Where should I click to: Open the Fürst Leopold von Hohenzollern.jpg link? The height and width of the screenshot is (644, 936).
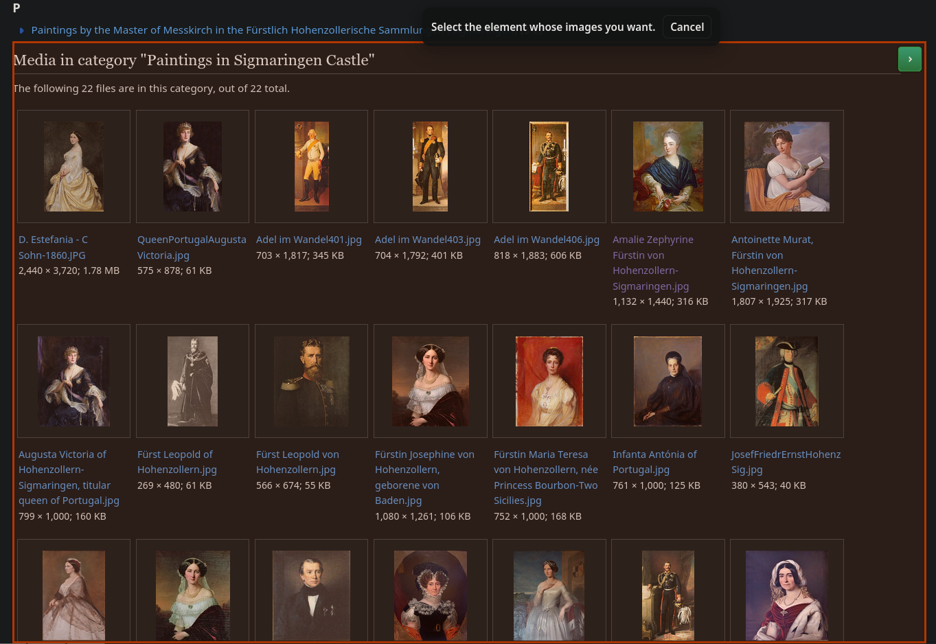pos(297,462)
